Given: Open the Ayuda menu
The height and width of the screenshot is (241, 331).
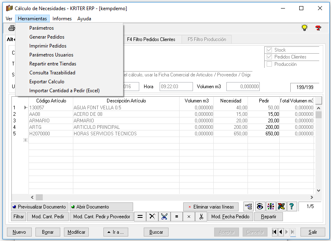Looking at the screenshot, I should [84, 19].
